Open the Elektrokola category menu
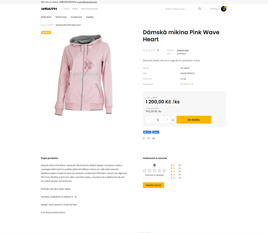This screenshot has height=233, width=268. pyautogui.click(x=46, y=17)
